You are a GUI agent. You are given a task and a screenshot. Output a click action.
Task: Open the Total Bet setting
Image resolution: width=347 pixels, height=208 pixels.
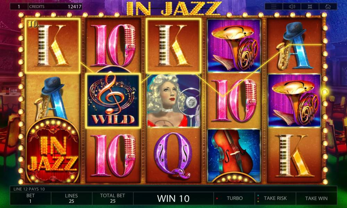(112, 198)
